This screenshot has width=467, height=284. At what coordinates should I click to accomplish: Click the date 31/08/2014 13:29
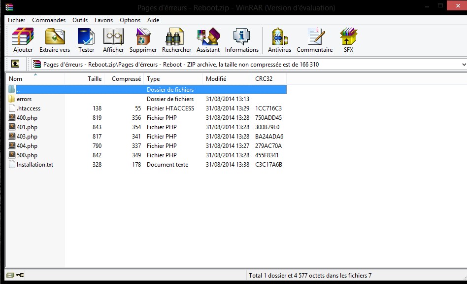228,108
